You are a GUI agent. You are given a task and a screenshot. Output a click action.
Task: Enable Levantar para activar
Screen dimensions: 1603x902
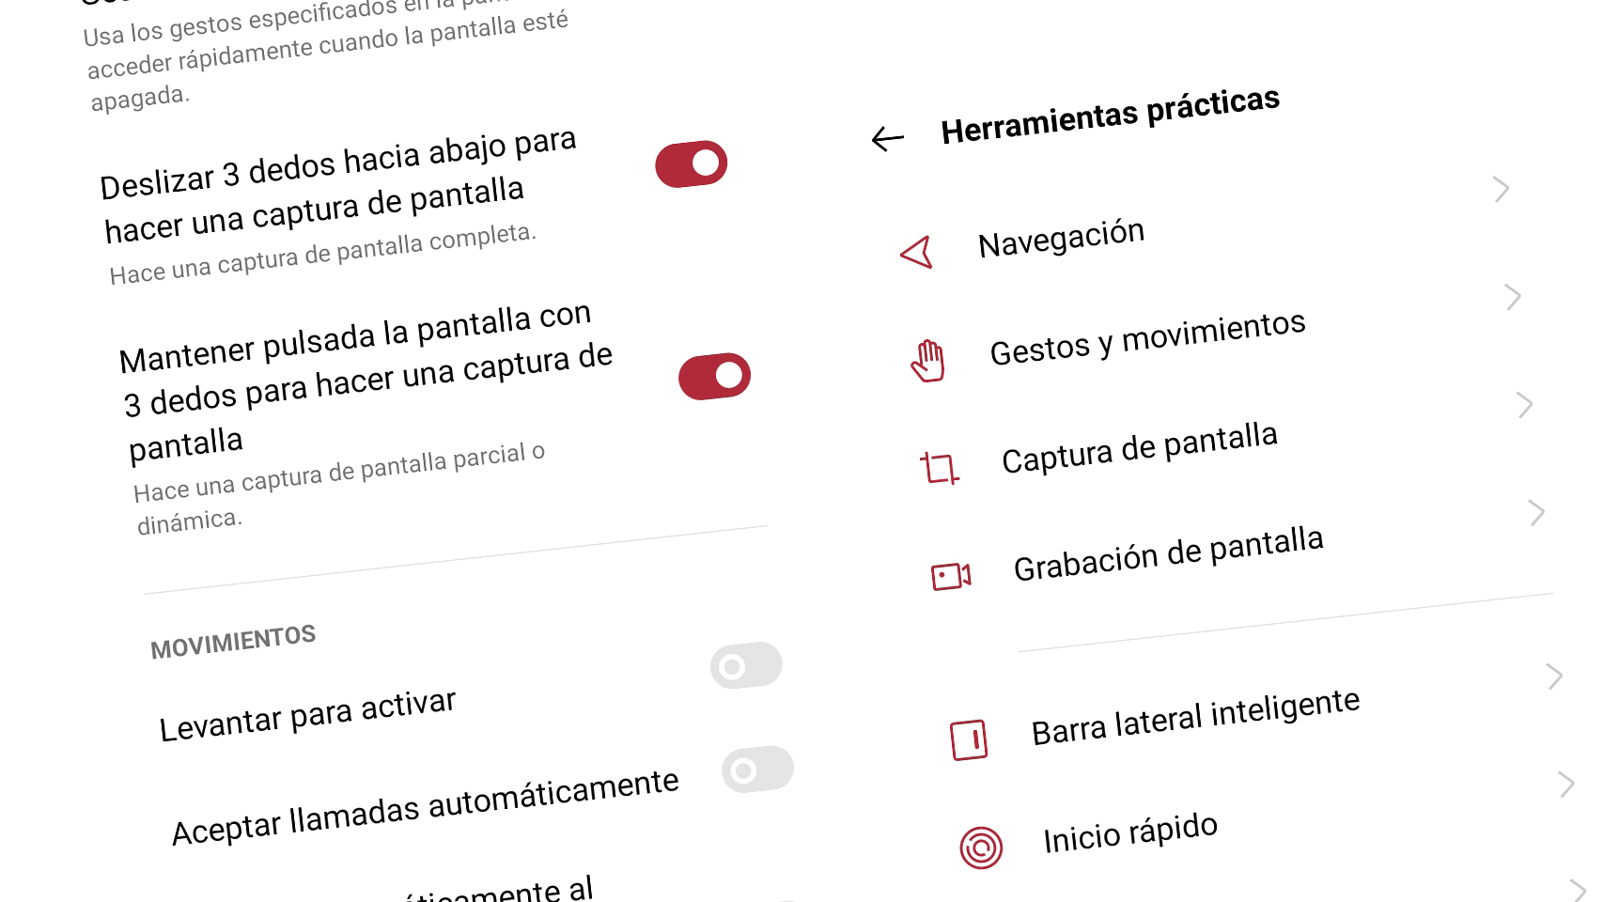(x=745, y=664)
